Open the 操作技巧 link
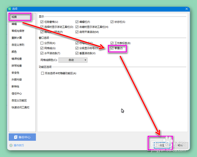The image size is (197, 157). click(x=19, y=145)
